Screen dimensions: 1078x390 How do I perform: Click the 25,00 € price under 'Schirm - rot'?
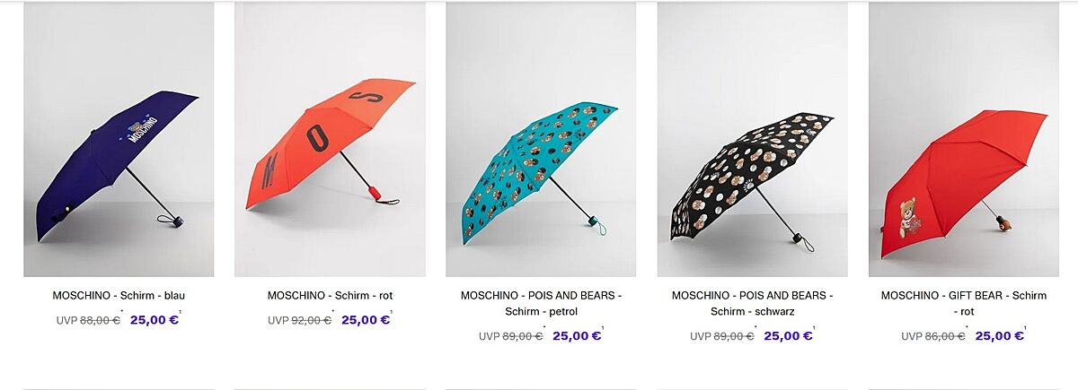tap(366, 319)
